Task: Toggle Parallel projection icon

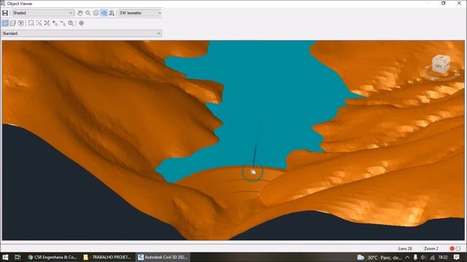Action: click(5, 23)
